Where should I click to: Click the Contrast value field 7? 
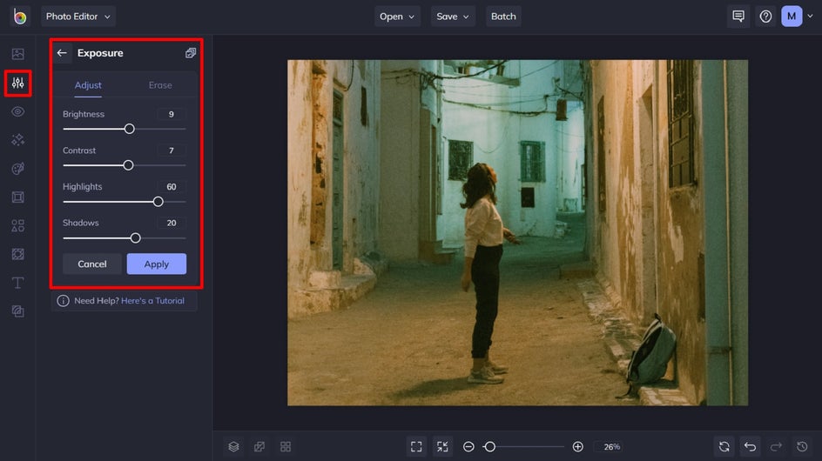171,150
